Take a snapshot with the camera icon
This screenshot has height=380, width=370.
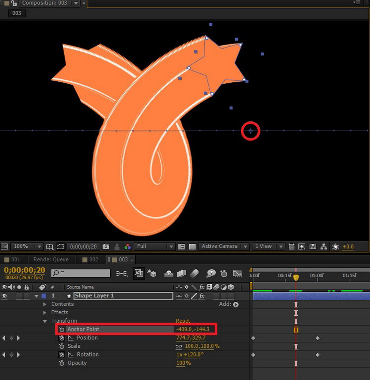click(x=106, y=247)
